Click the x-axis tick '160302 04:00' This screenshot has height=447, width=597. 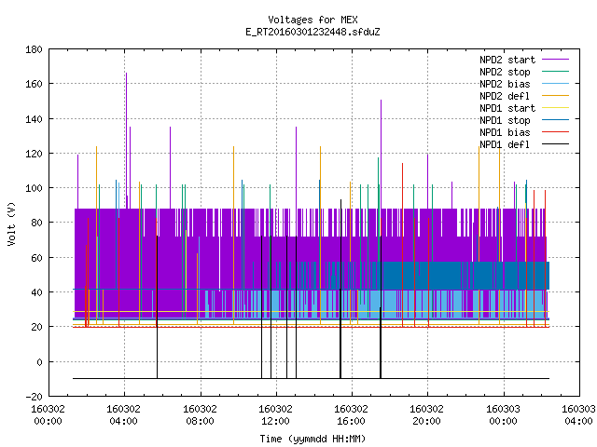tap(124, 414)
